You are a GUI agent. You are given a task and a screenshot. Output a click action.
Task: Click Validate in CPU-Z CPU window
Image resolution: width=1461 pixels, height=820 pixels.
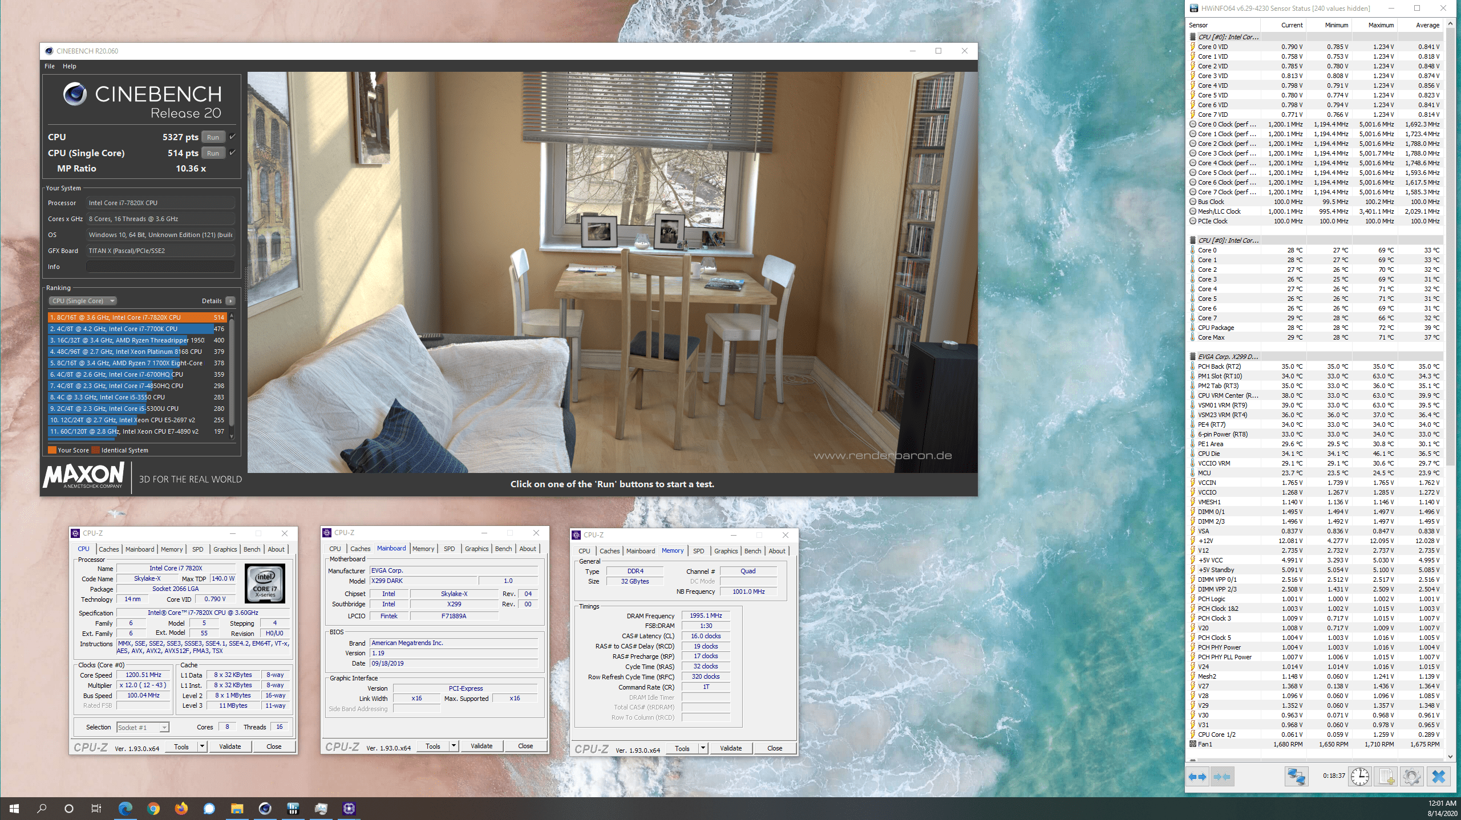pos(230,746)
